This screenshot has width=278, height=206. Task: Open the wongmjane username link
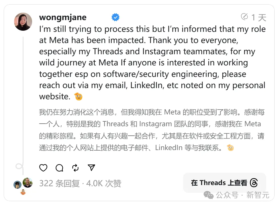(x=63, y=17)
